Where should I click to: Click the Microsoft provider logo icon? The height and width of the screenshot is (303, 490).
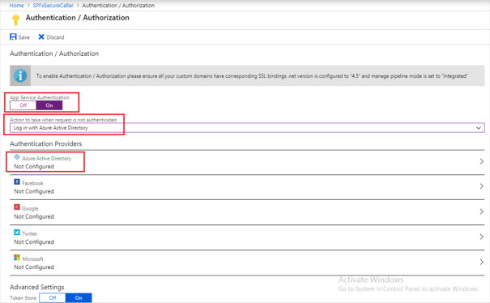(x=17, y=258)
